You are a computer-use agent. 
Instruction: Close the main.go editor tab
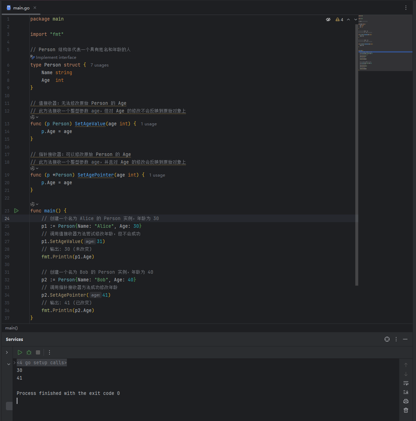click(x=35, y=8)
